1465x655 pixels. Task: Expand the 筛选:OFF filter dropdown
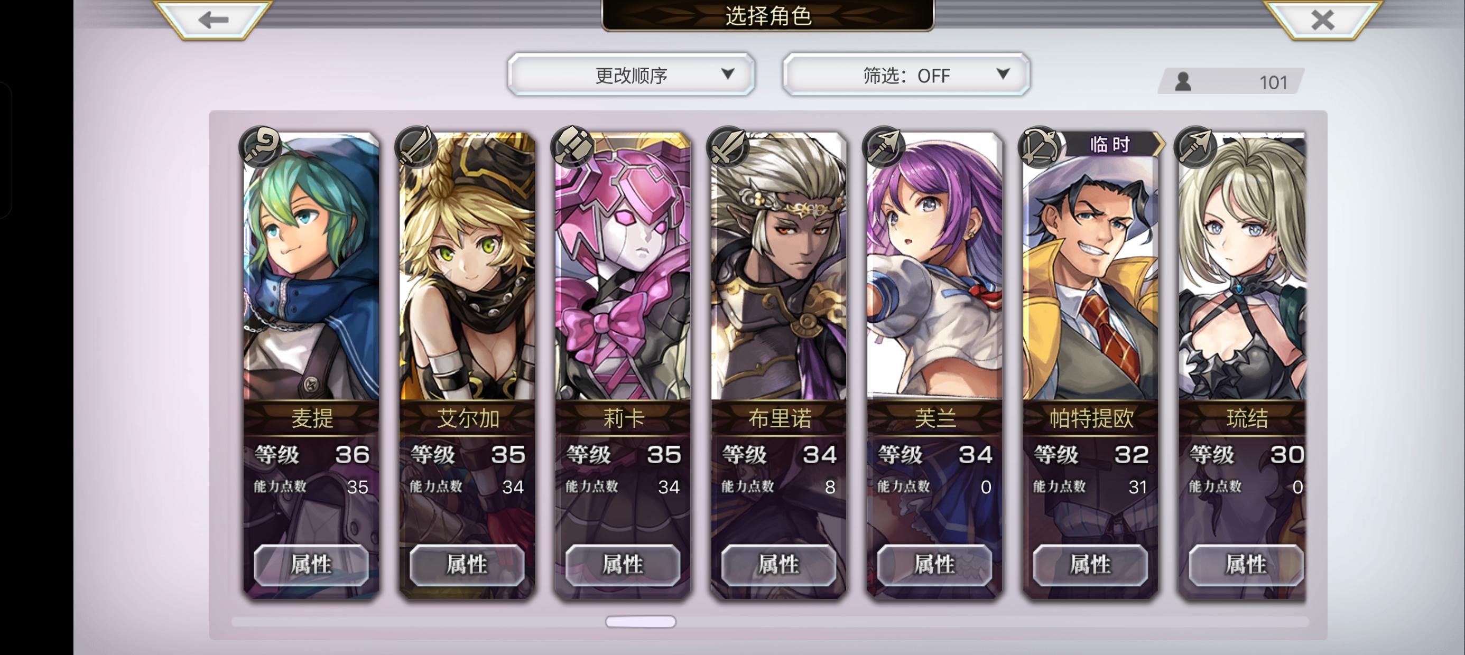906,74
